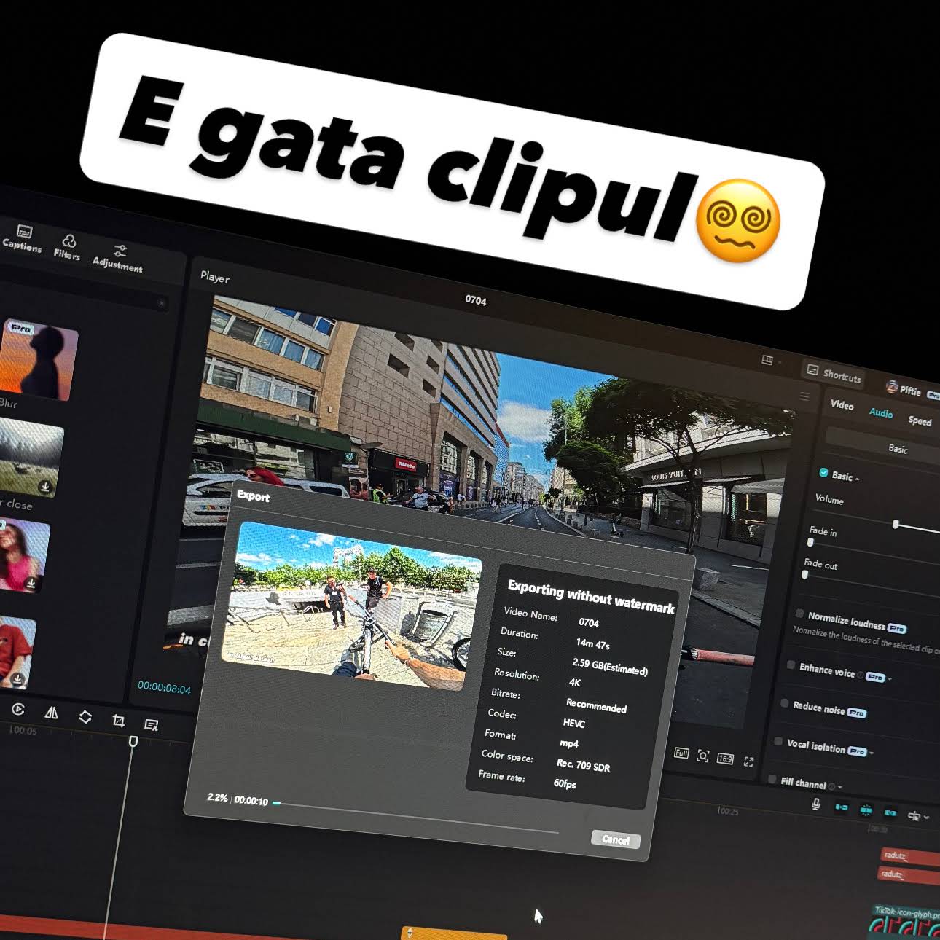Click the '2.59 GB(Estimated)' size value
This screenshot has height=940, width=940.
click(610, 667)
